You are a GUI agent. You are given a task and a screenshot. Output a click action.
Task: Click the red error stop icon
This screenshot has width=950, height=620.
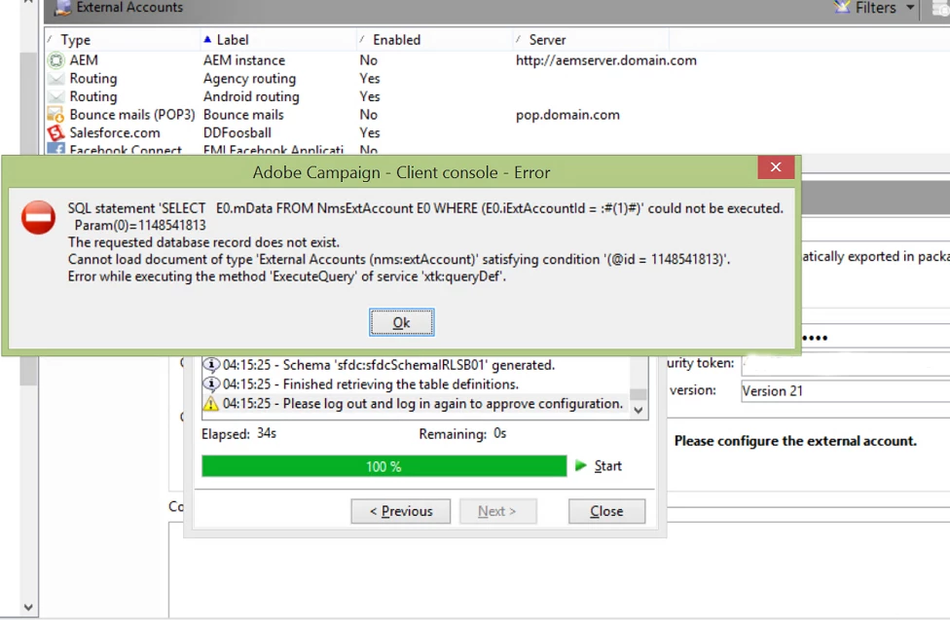point(38,218)
